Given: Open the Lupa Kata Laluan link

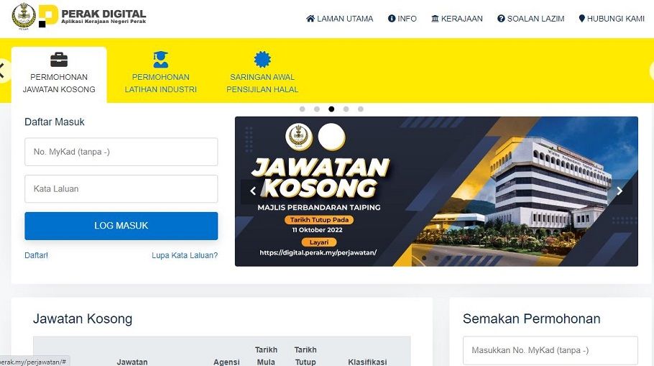Looking at the screenshot, I should [x=185, y=255].
